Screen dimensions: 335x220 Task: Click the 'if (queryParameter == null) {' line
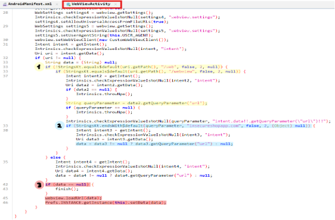pos(103,108)
